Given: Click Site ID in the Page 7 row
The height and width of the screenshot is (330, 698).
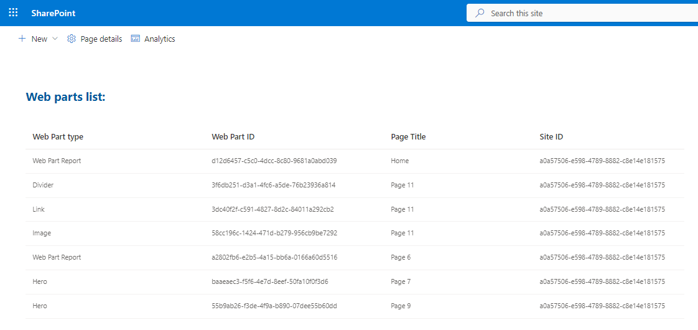Looking at the screenshot, I should tap(602, 281).
